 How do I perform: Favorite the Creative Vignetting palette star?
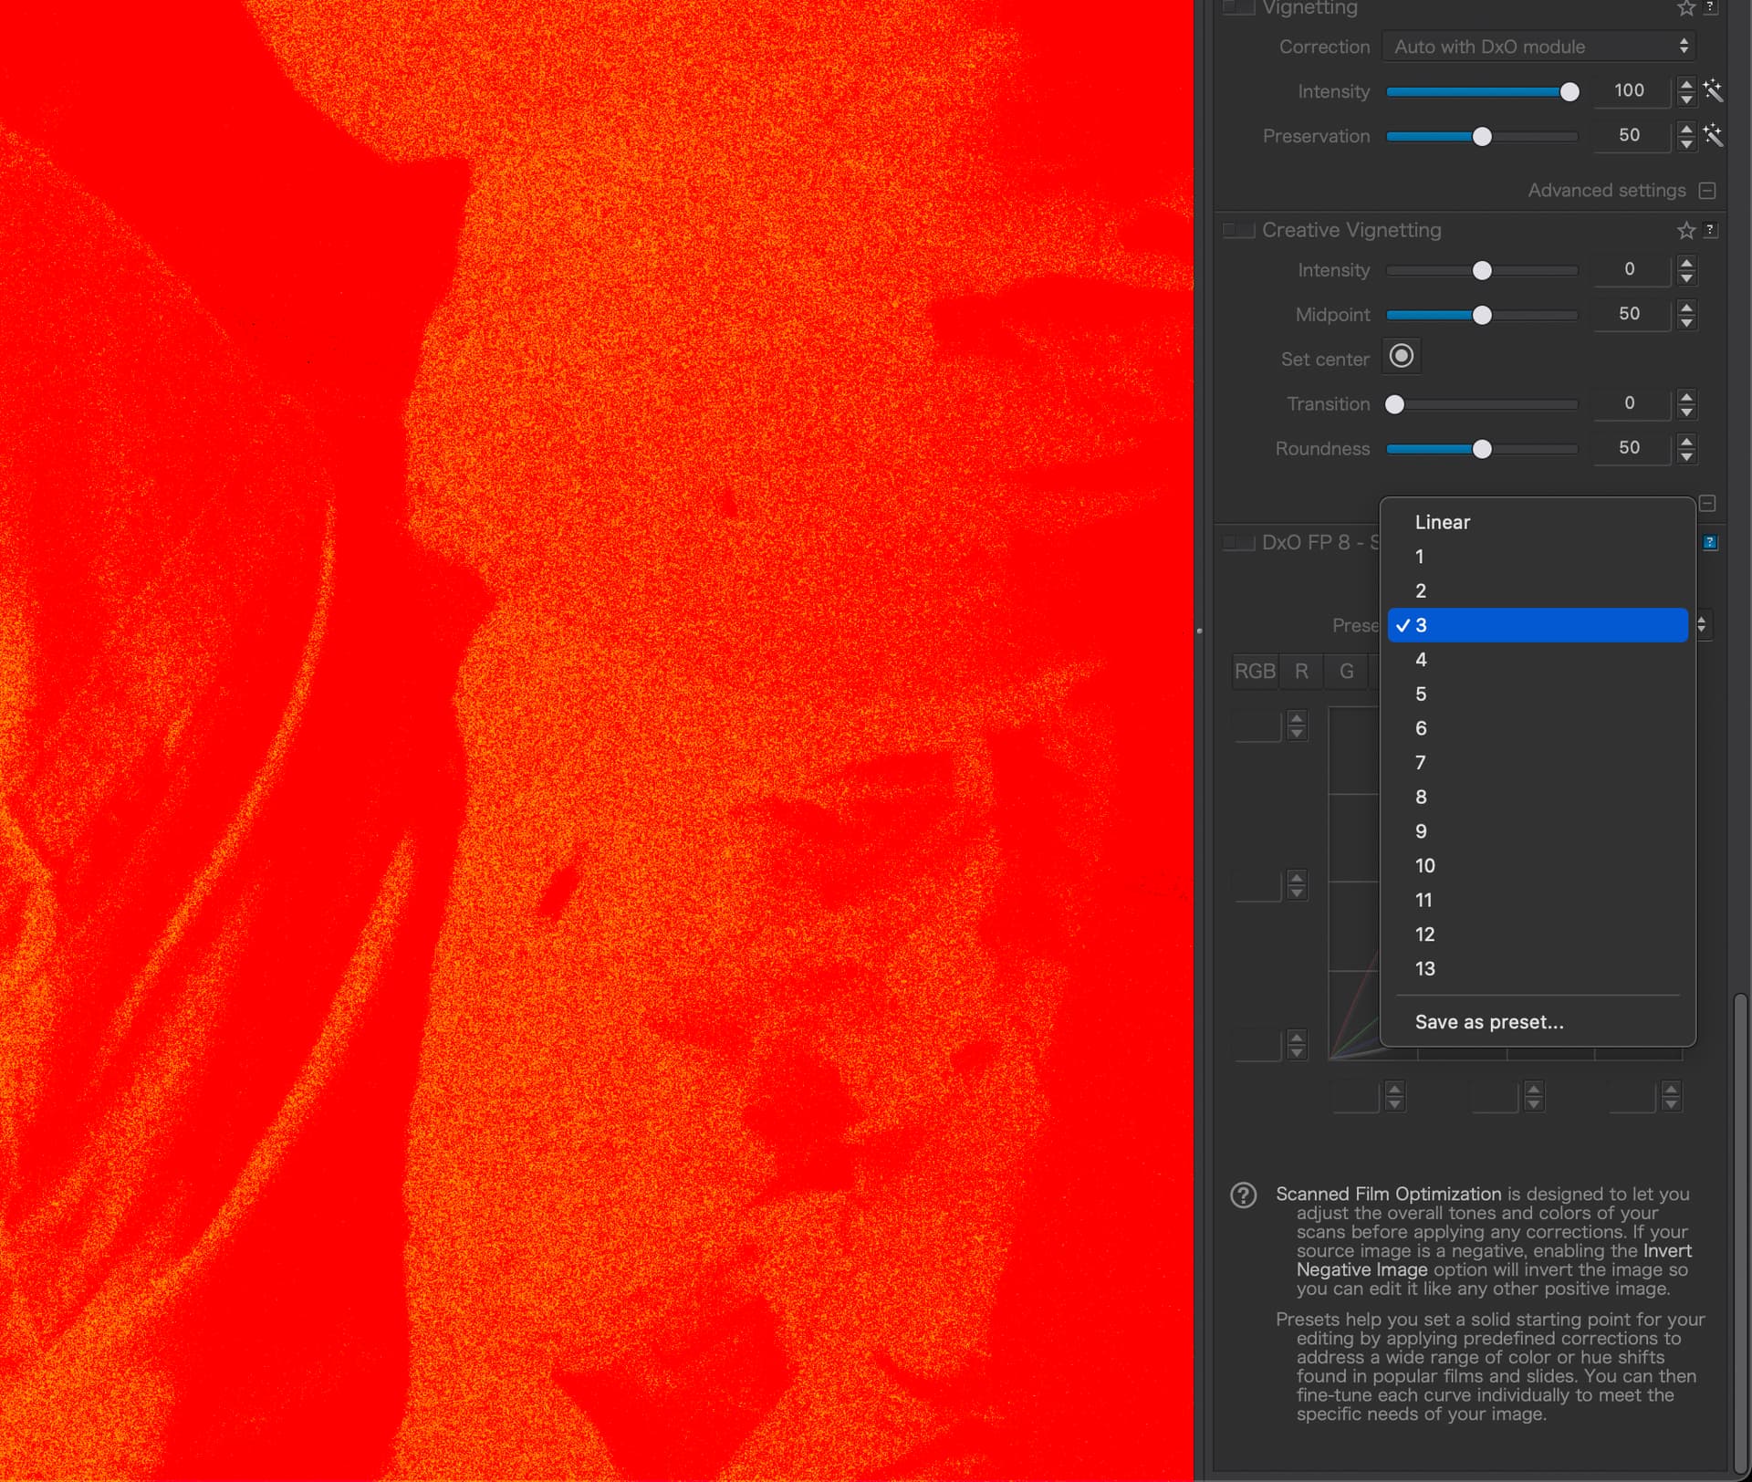point(1685,230)
